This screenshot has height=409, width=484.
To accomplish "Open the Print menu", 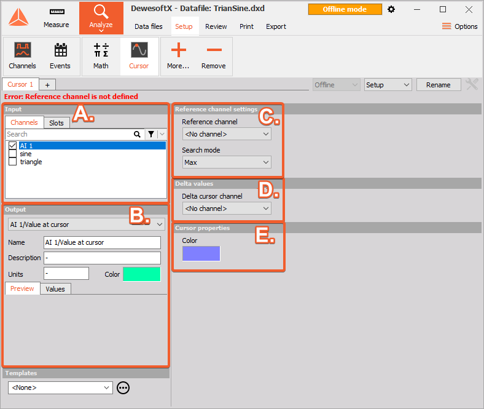I will (x=247, y=26).
